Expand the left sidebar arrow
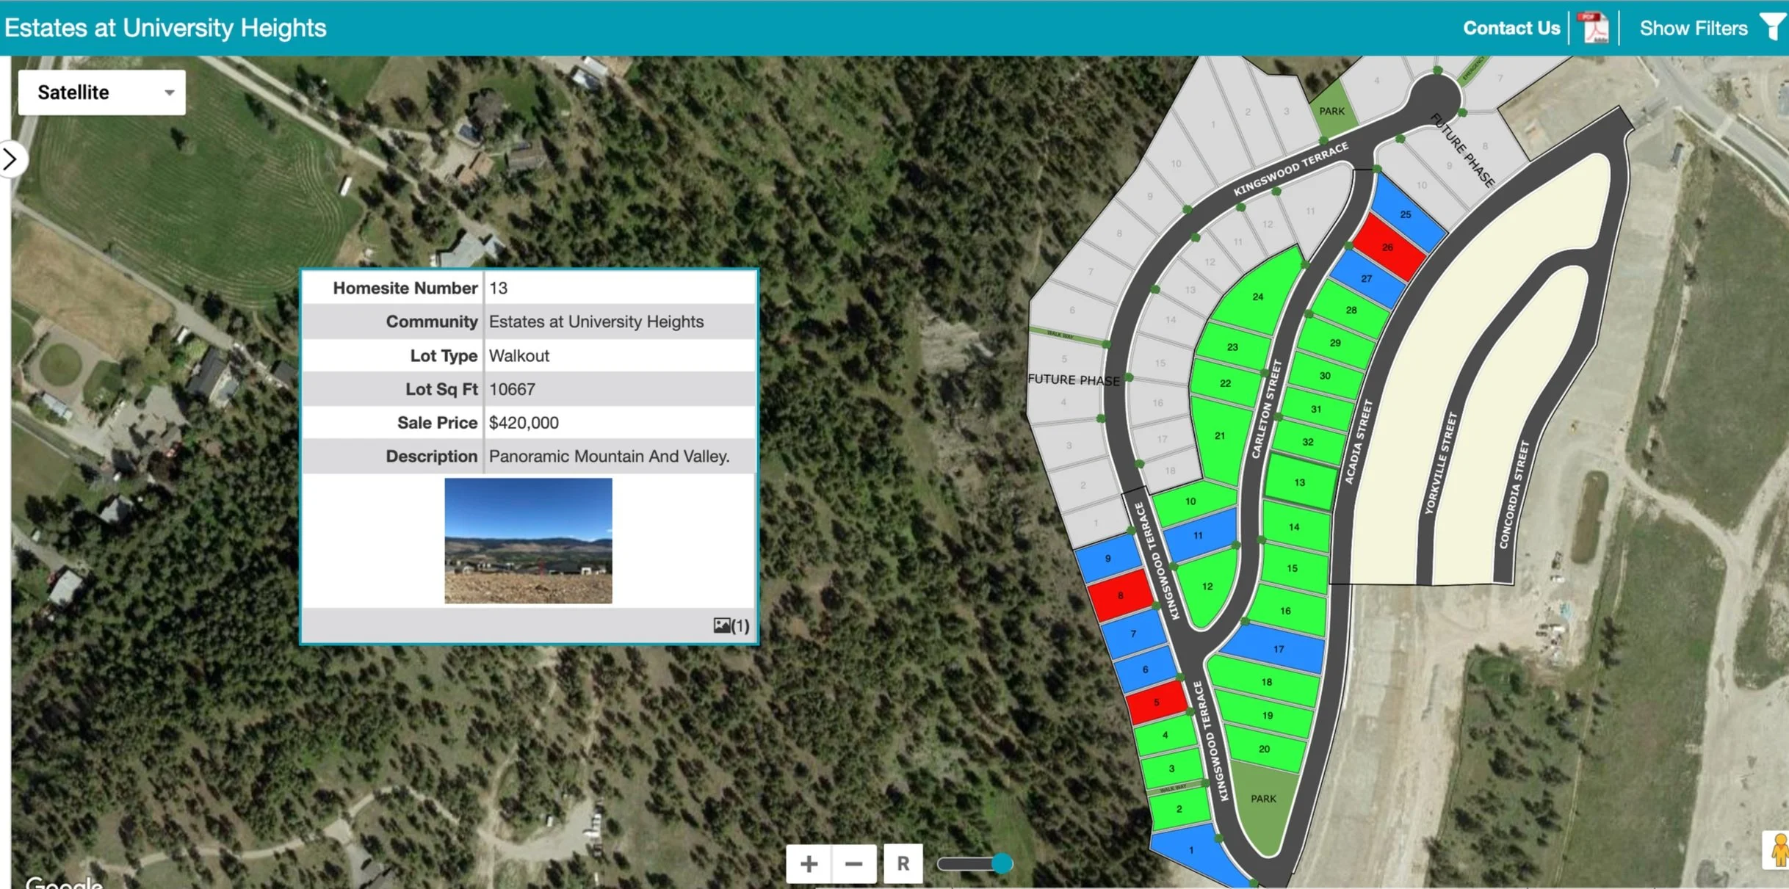 [x=10, y=159]
